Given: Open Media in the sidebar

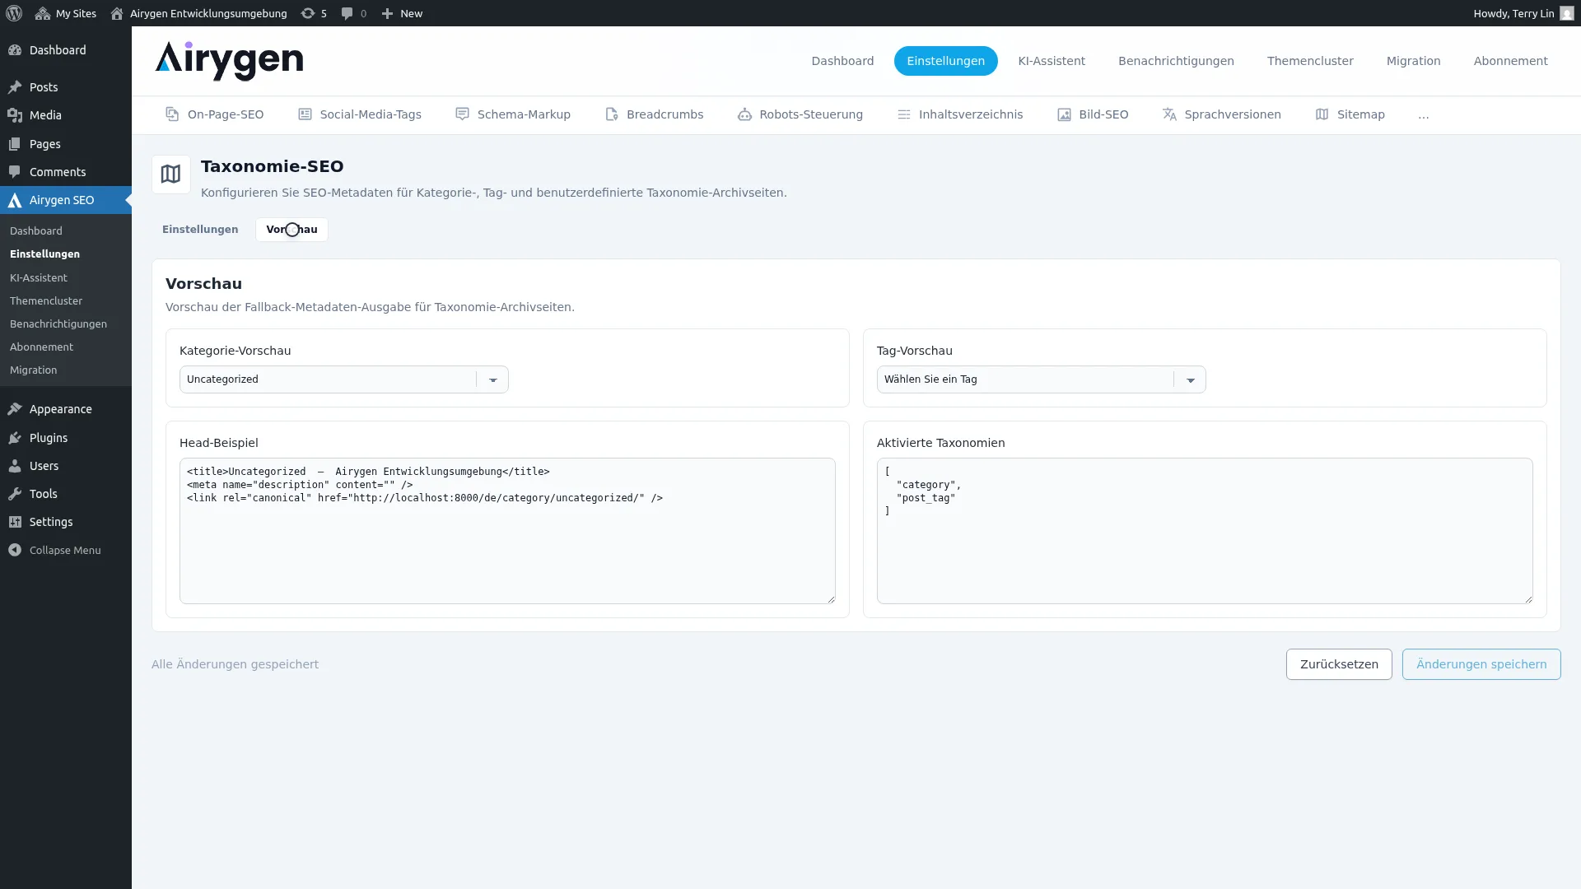Looking at the screenshot, I should [66, 115].
